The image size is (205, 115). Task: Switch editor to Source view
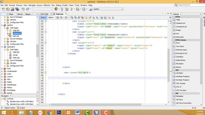tap(43, 18)
